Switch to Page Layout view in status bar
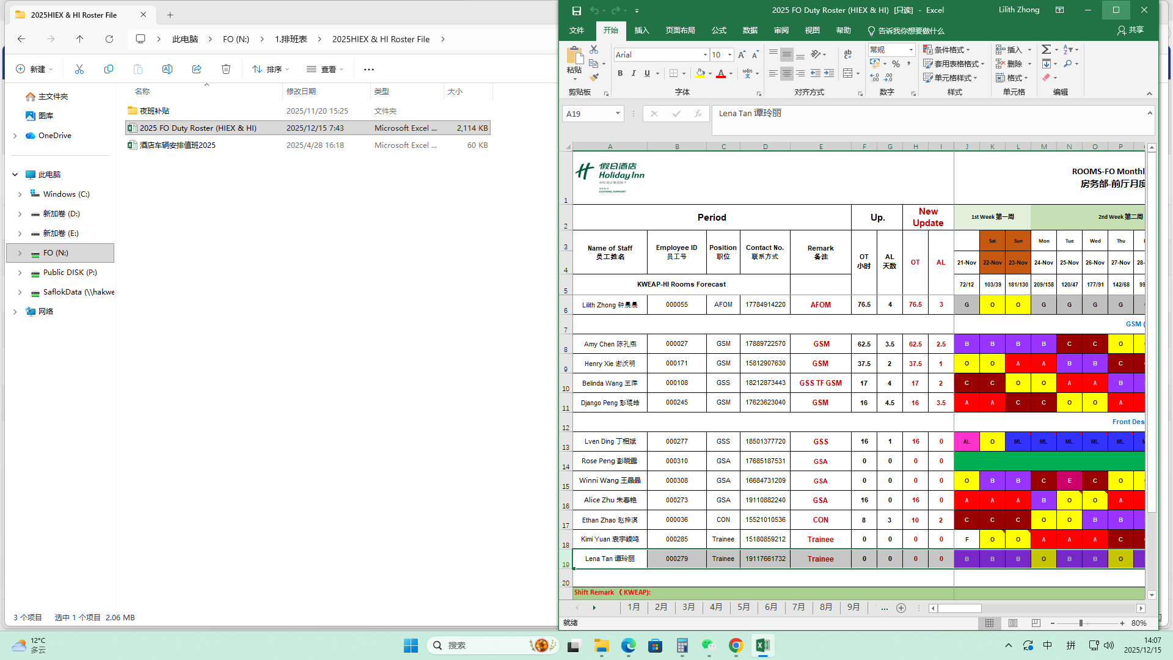1173x660 pixels. point(1013,623)
